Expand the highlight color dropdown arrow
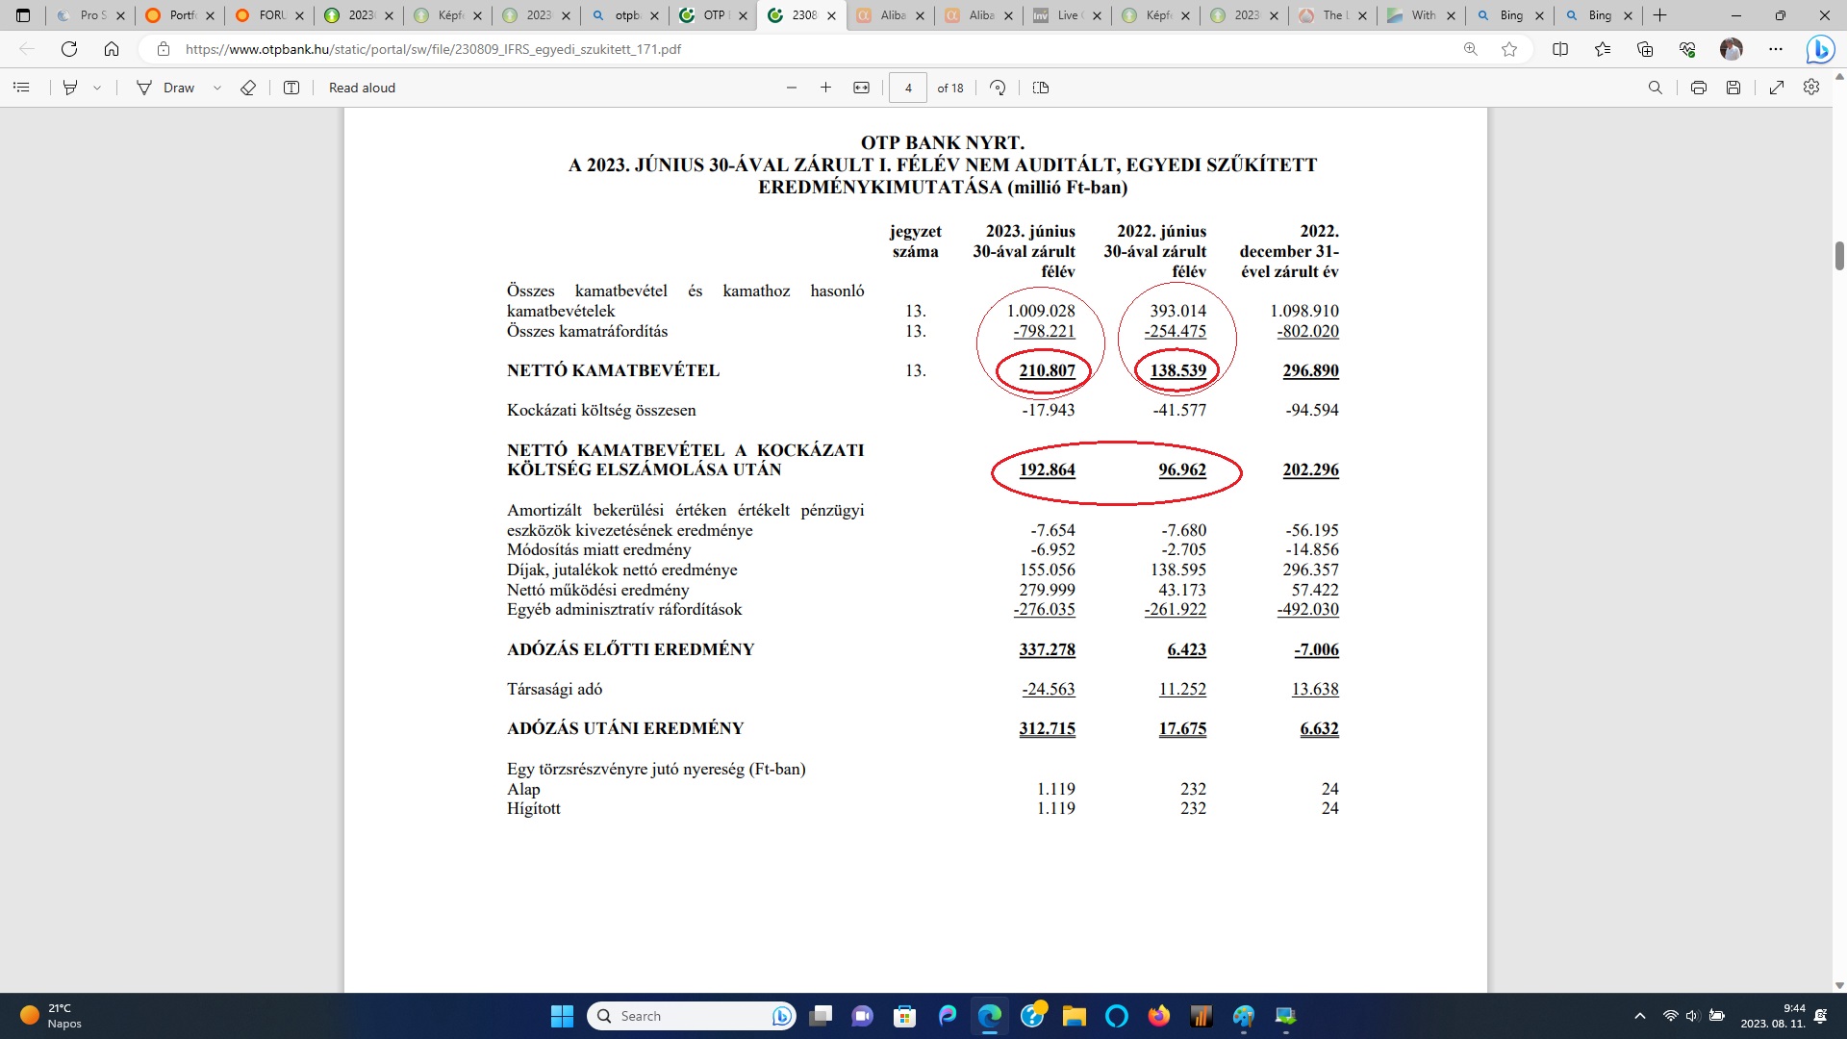Viewport: 1847px width, 1039px height. pyautogui.click(x=97, y=88)
